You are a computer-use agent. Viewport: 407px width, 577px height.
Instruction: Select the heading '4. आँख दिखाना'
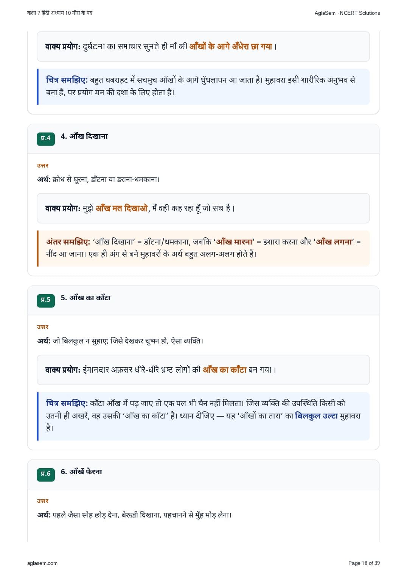(x=84, y=136)
